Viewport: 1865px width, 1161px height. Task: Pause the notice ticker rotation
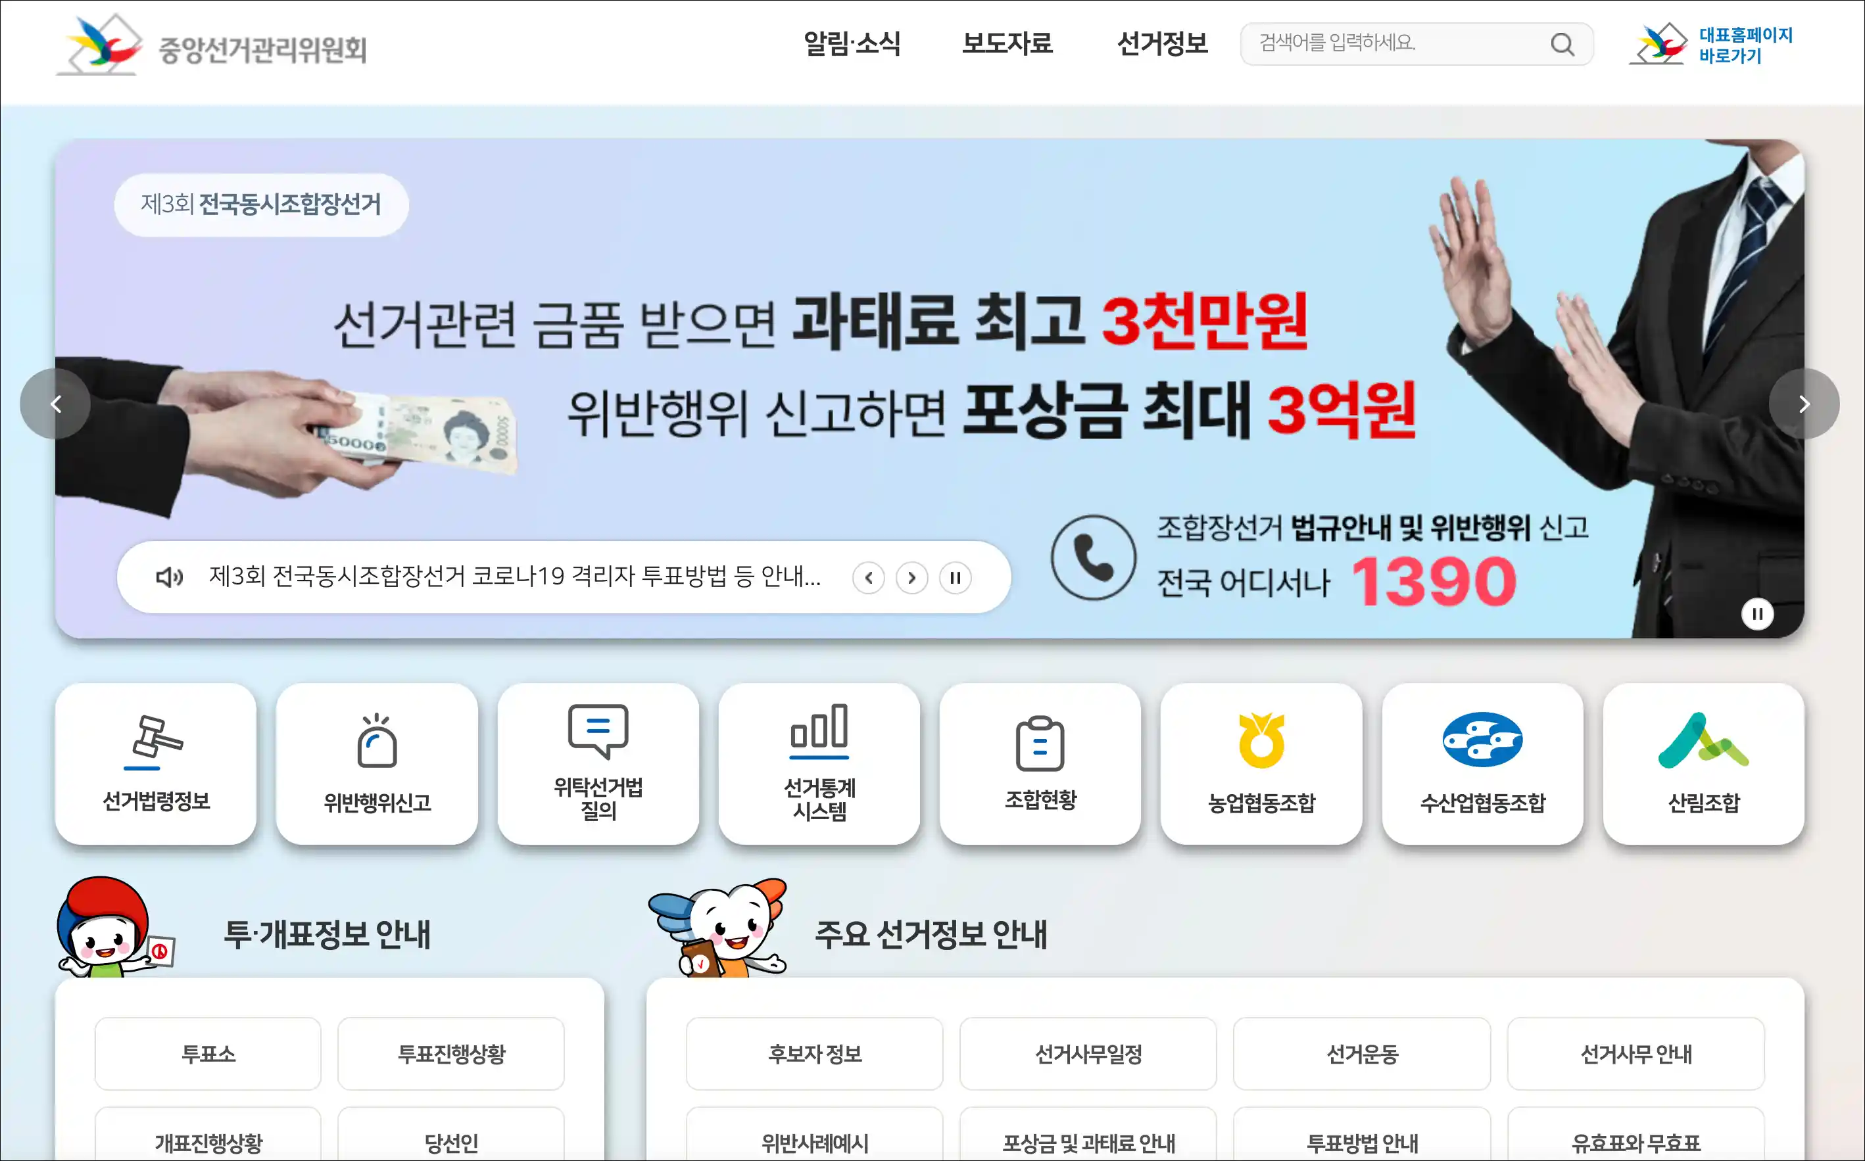pyautogui.click(x=956, y=577)
